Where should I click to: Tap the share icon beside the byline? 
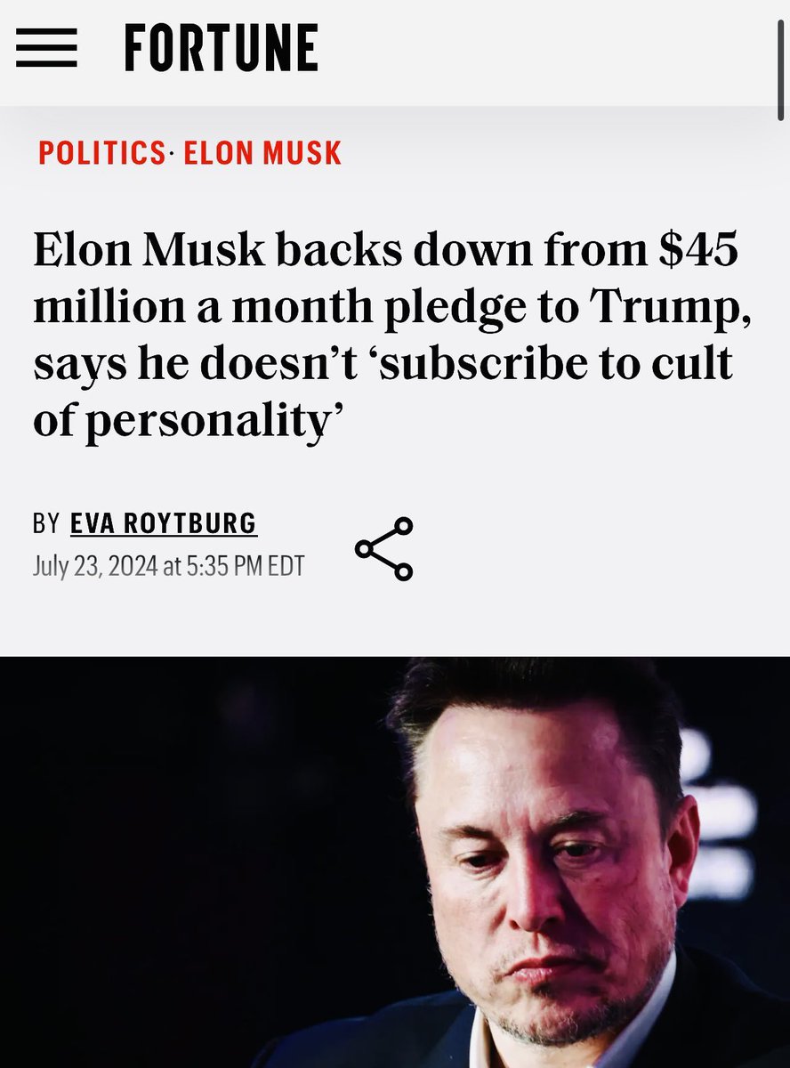pyautogui.click(x=383, y=548)
